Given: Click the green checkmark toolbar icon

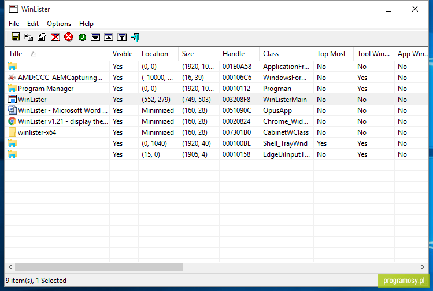Looking at the screenshot, I should pyautogui.click(x=82, y=37).
